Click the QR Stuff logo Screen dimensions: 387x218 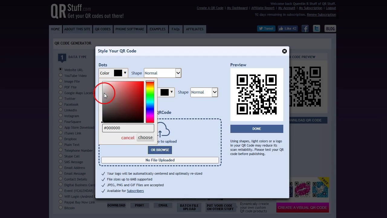pos(87,12)
